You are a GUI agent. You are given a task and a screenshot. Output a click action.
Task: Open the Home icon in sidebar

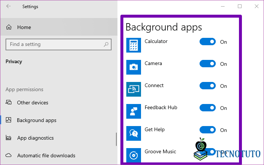coord(9,27)
